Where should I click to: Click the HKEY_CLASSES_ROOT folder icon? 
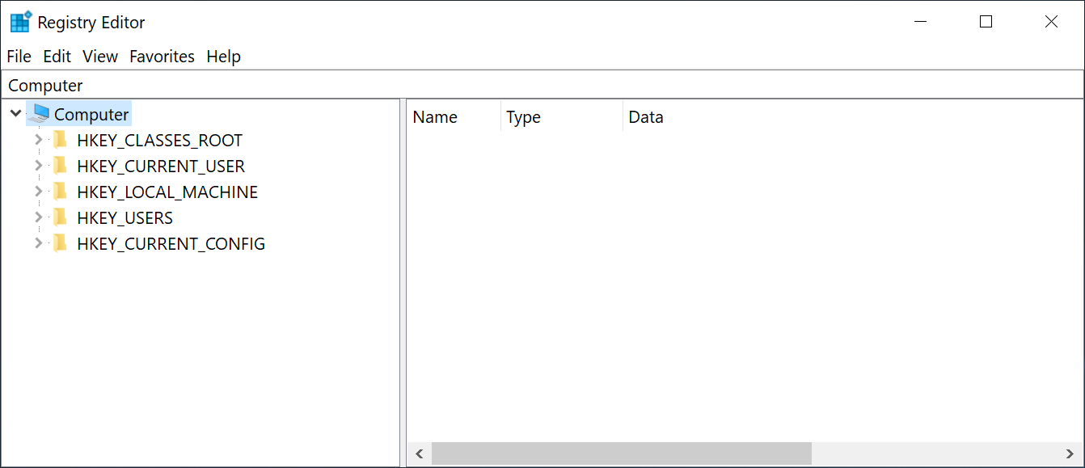60,140
